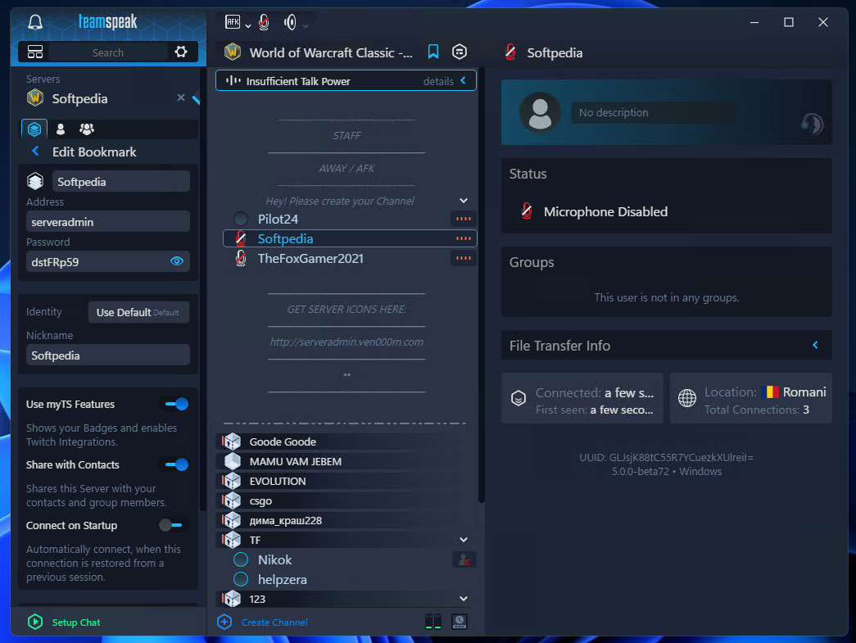This screenshot has width=856, height=643.
Task: Click the bookmark icon beside Softpedia name field
Action: 35,181
